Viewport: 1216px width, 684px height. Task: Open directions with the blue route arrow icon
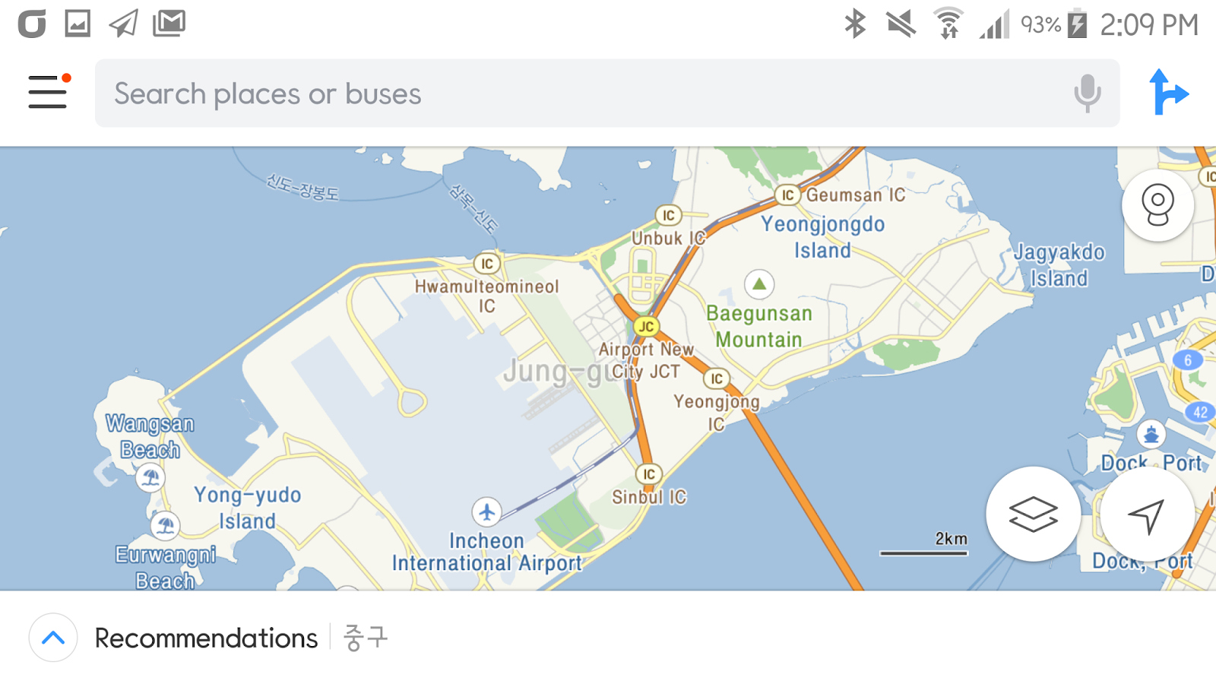pyautogui.click(x=1169, y=93)
